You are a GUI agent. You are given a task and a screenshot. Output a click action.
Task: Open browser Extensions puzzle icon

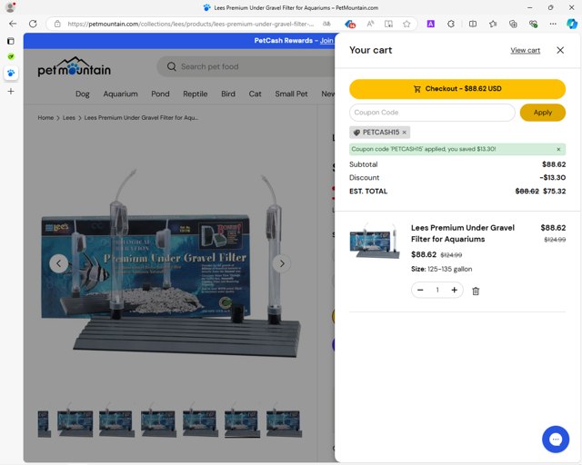(x=451, y=24)
